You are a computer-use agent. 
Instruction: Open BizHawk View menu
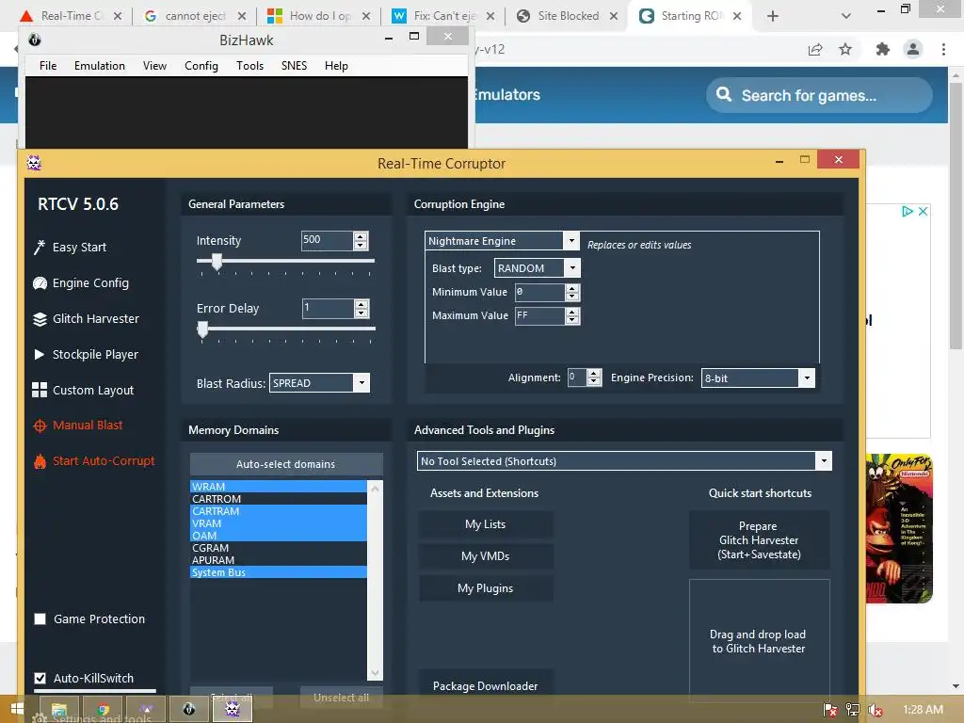pyautogui.click(x=155, y=66)
